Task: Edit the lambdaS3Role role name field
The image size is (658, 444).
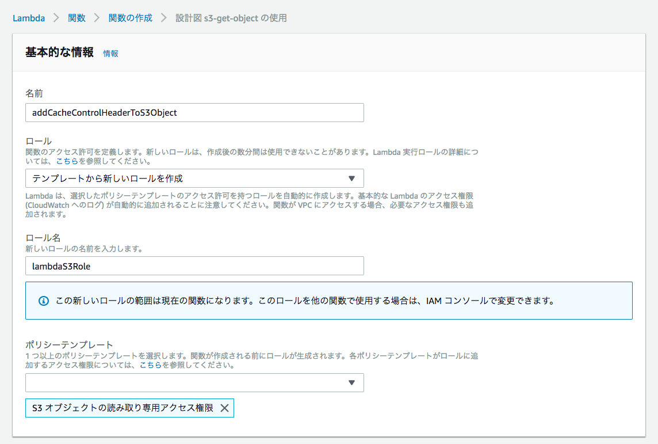Action: (194, 265)
